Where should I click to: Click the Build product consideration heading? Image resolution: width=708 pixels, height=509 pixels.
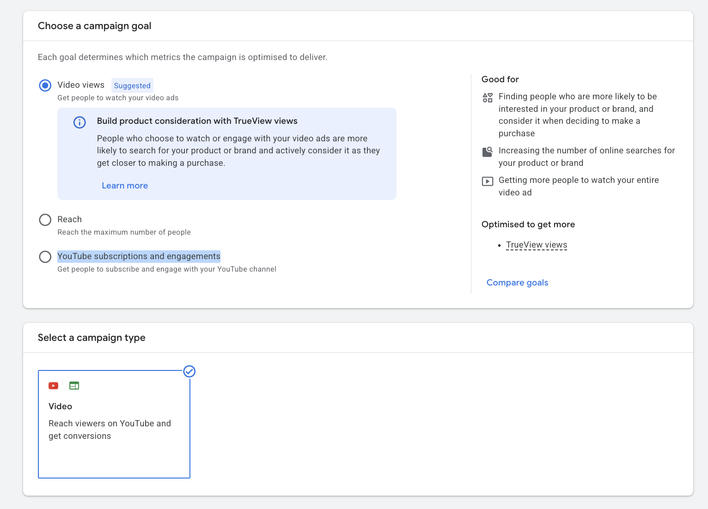(x=197, y=121)
